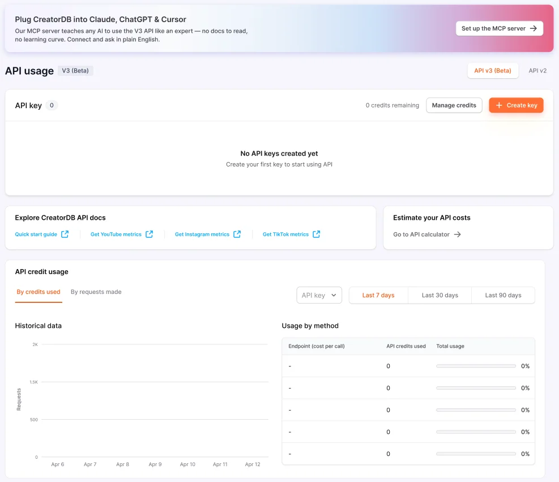Click the Apr 6 axis label

pos(58,464)
